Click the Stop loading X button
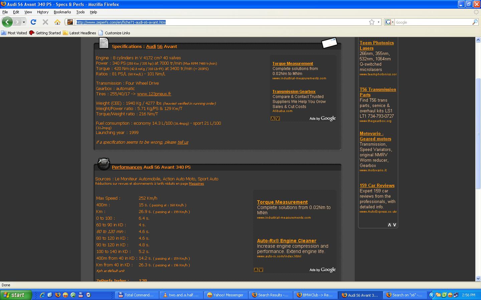Image resolution: width=481 pixels, height=300 pixels. click(45, 22)
